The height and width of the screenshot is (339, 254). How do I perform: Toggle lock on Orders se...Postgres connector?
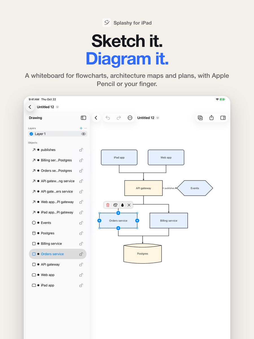tap(81, 171)
